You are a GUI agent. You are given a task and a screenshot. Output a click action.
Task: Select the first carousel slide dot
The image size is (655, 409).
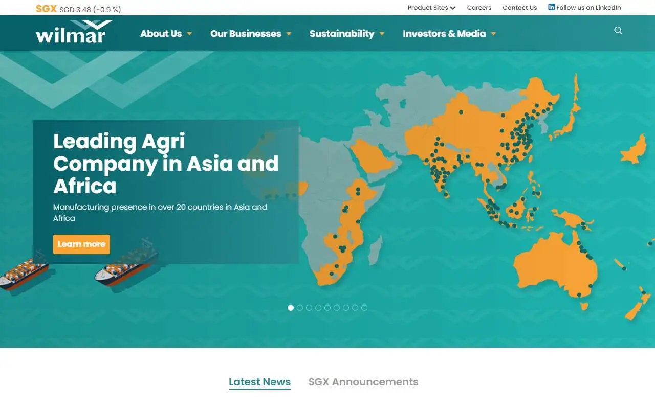click(291, 308)
